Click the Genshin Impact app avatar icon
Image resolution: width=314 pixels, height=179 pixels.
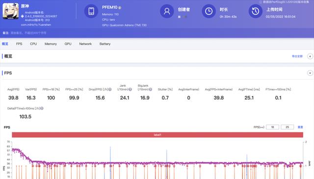(x=11, y=11)
